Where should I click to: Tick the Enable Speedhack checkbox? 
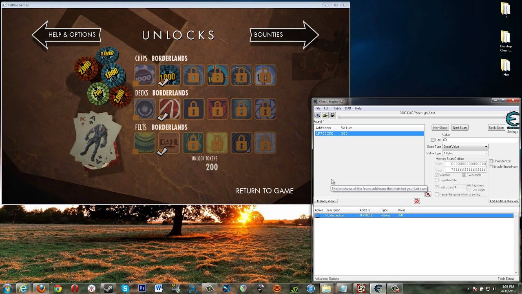[491, 167]
